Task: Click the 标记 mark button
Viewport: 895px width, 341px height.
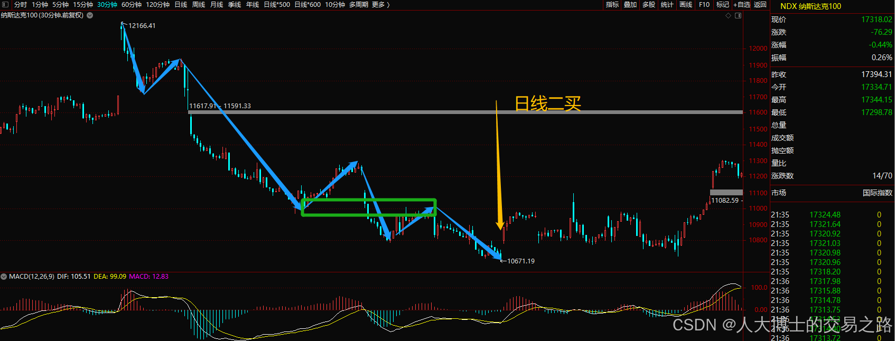Action: click(x=723, y=5)
